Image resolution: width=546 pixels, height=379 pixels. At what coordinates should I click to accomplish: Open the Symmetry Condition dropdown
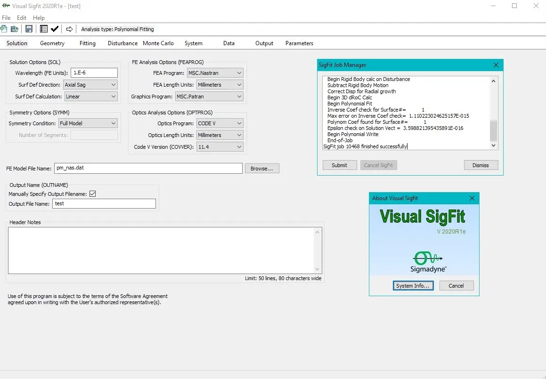88,123
